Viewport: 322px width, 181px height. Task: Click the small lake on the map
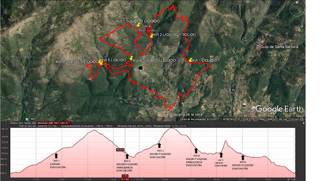(x=140, y=67)
